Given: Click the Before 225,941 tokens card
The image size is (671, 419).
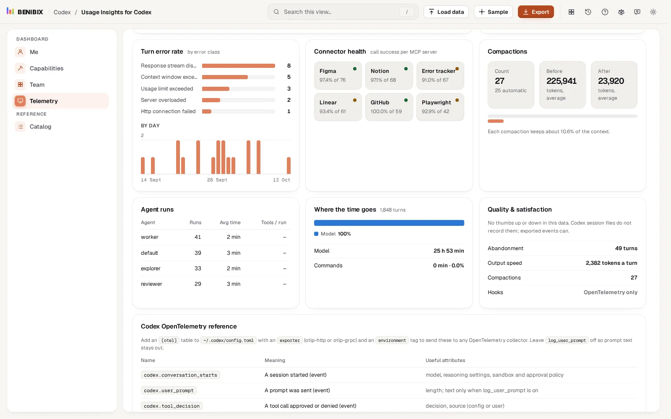Looking at the screenshot, I should pyautogui.click(x=562, y=85).
